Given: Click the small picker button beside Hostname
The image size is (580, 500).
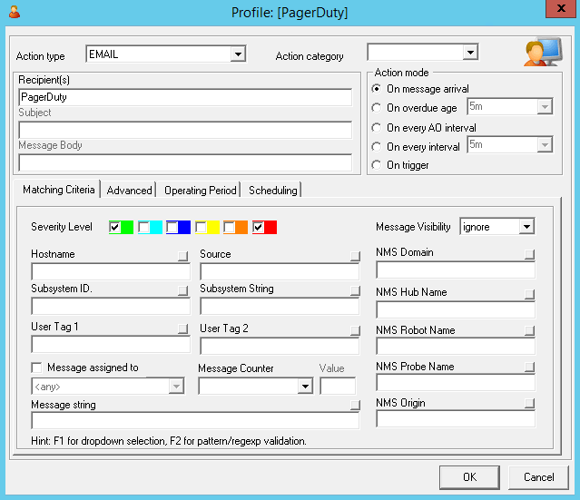Looking at the screenshot, I should [183, 256].
